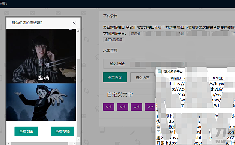The width and height of the screenshot is (235, 145).
Task: Click the 自定义文字 heading text
Action: coord(120,95)
